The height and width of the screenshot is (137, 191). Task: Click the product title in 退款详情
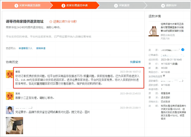click(x=172, y=27)
